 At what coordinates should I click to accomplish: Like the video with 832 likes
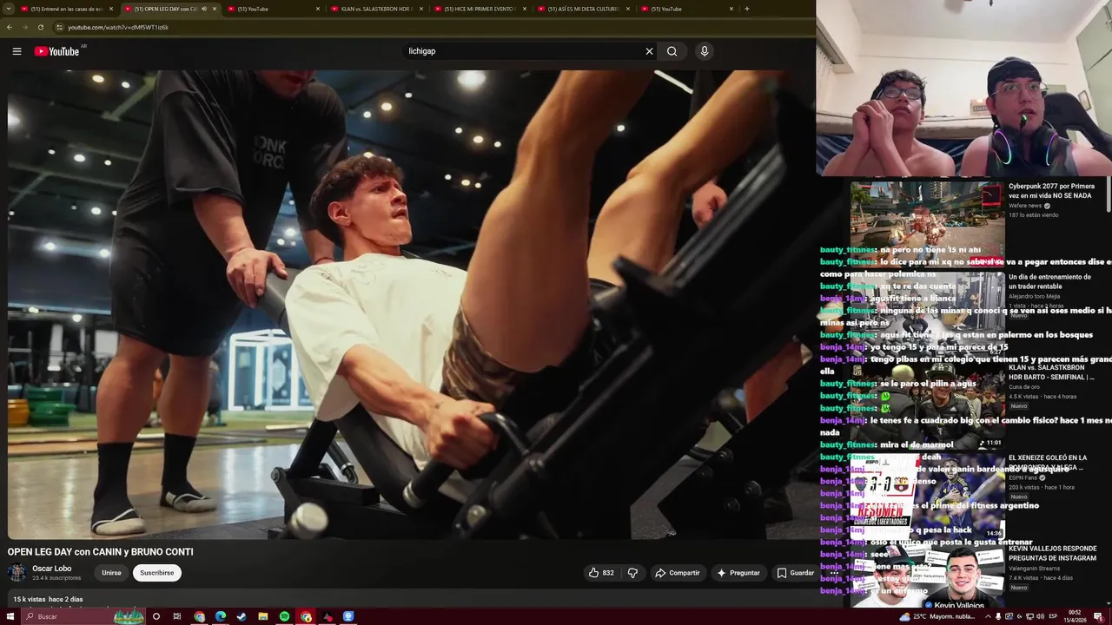(601, 573)
